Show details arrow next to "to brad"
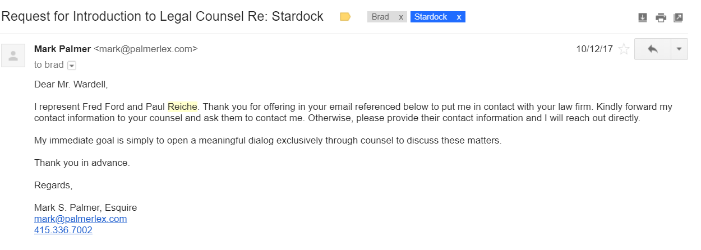The height and width of the screenshot is (250, 701). pos(71,65)
